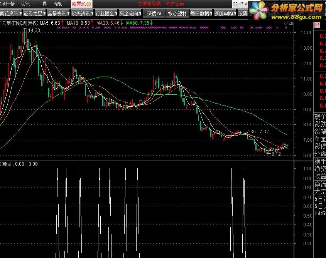The image size is (326, 258).
Task: Open the 资金流向 dropdown
Action: (x=130, y=13)
